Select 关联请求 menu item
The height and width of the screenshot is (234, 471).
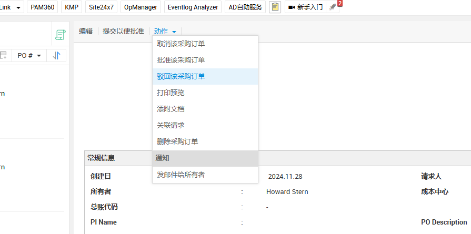click(x=171, y=125)
